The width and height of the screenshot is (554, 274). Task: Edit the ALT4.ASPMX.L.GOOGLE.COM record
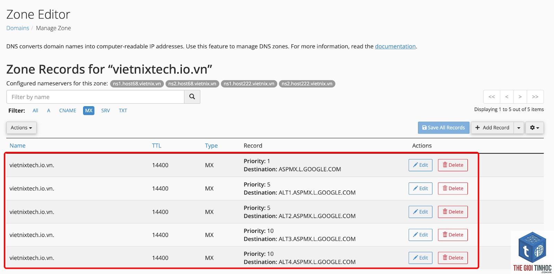tap(420, 258)
